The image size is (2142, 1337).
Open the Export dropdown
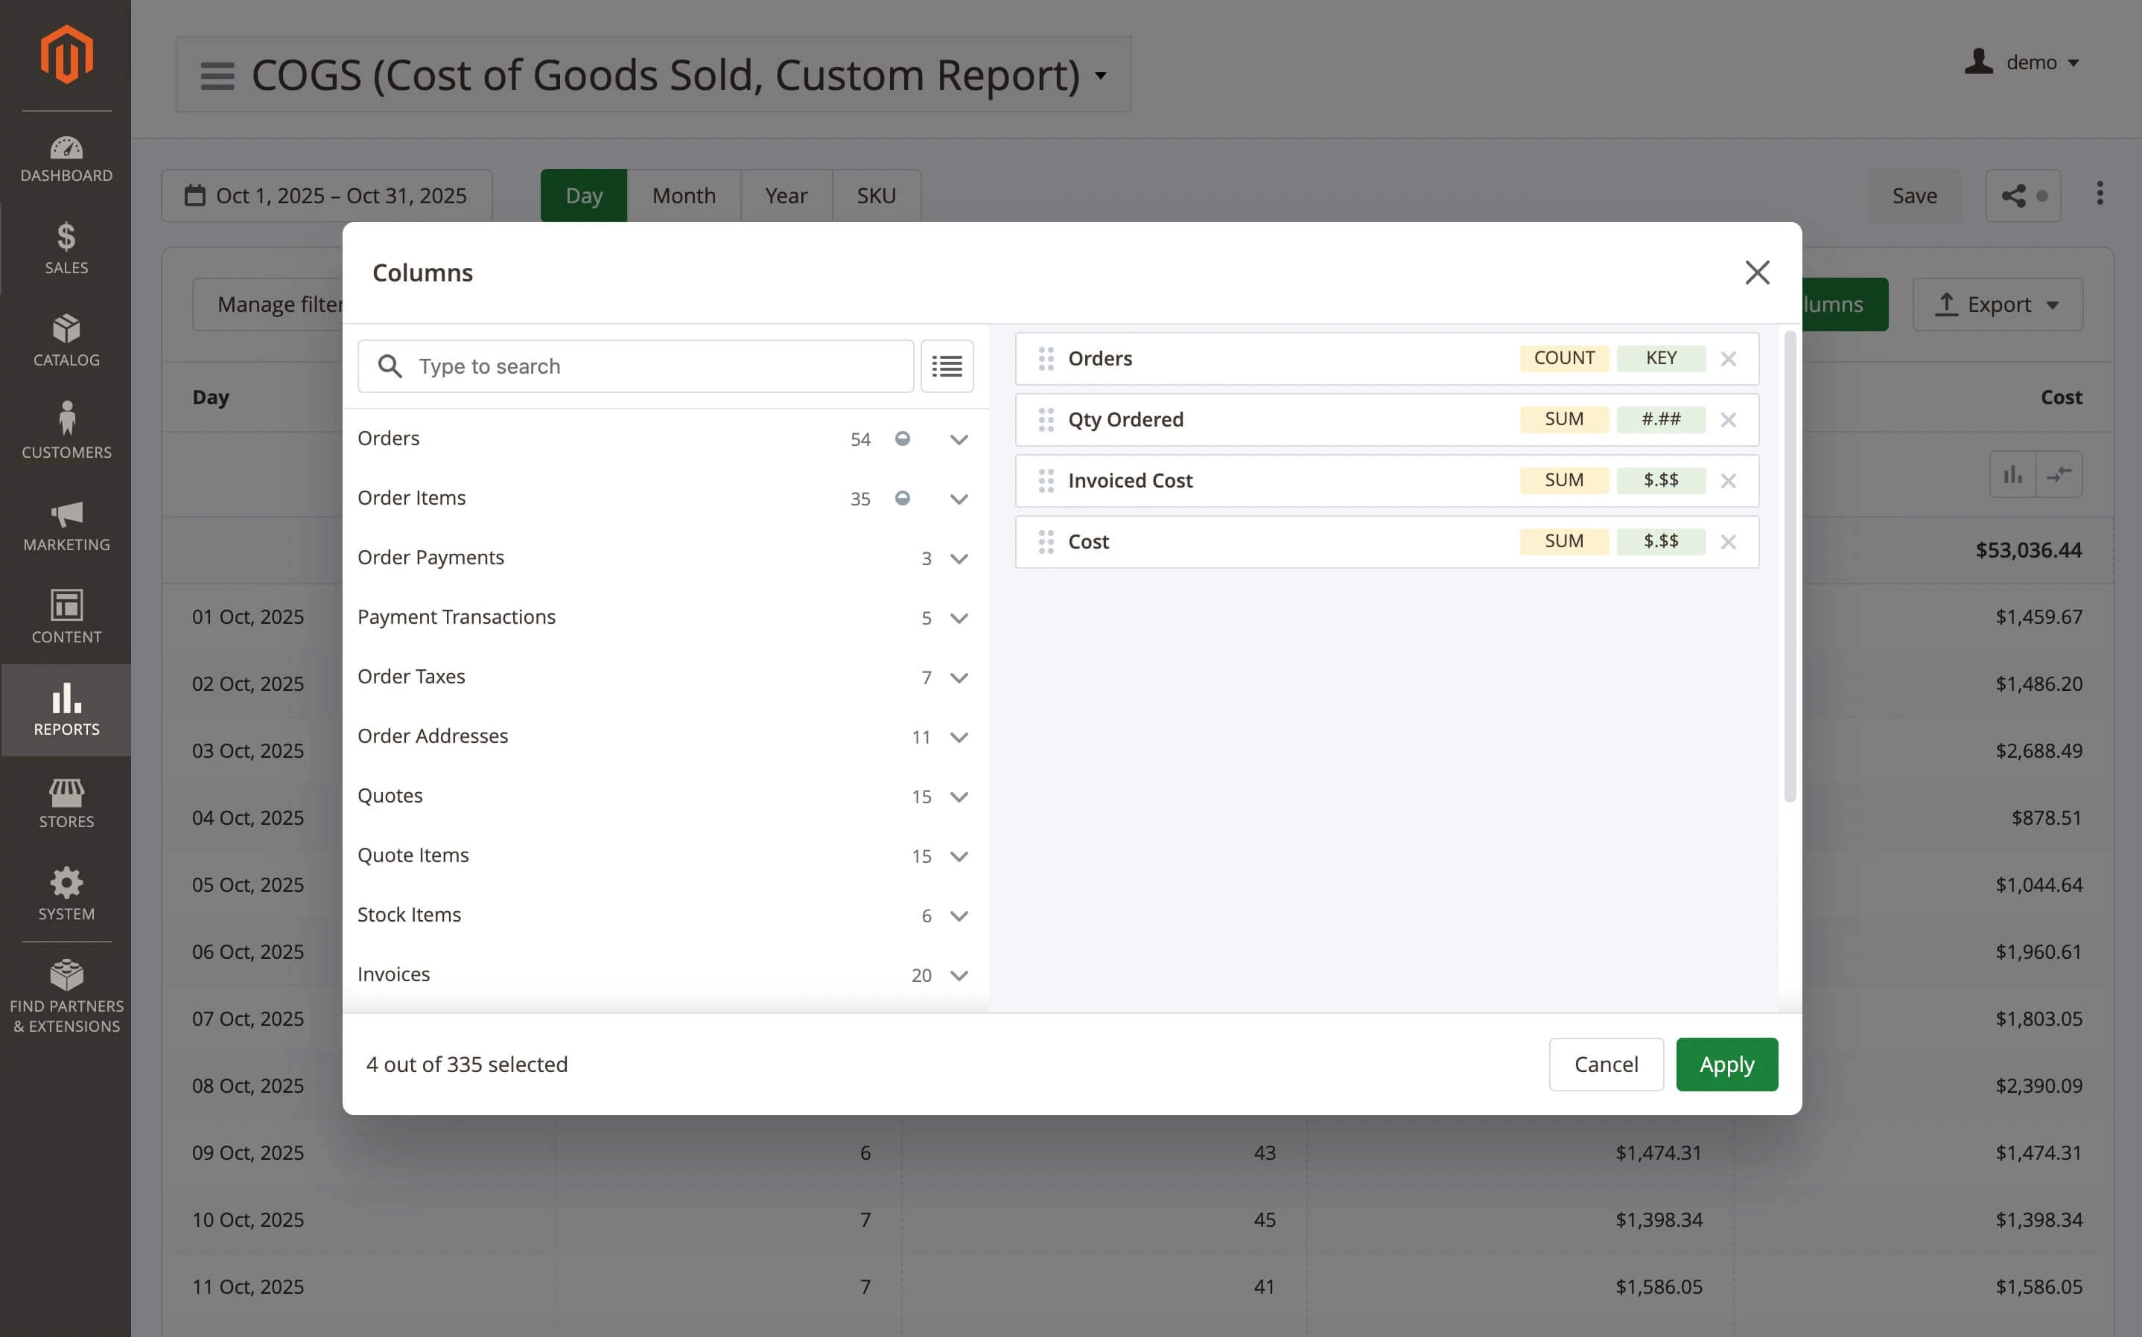1998,303
